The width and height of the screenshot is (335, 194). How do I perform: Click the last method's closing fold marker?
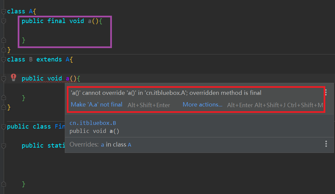[4, 184]
